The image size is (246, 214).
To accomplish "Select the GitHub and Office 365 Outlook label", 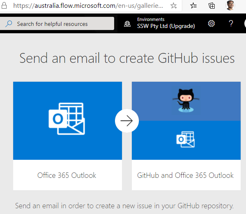I will click(185, 175).
